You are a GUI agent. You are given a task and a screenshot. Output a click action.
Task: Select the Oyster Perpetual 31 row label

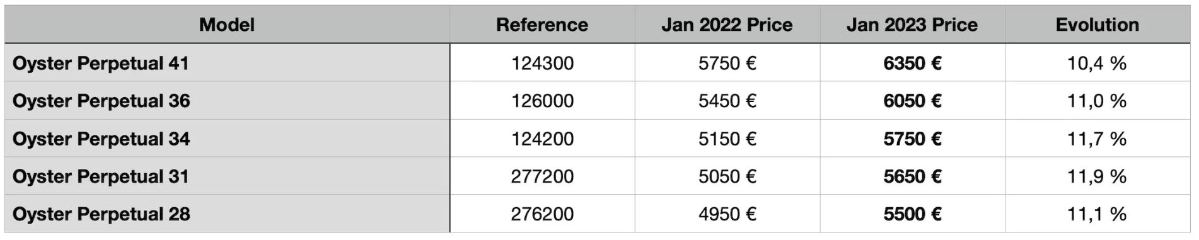227,176
